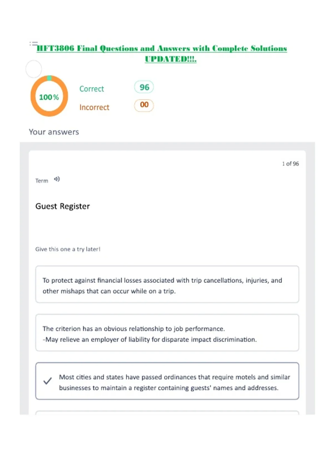
Task: Select the motels guest register ordinance answer
Action: click(x=167, y=381)
